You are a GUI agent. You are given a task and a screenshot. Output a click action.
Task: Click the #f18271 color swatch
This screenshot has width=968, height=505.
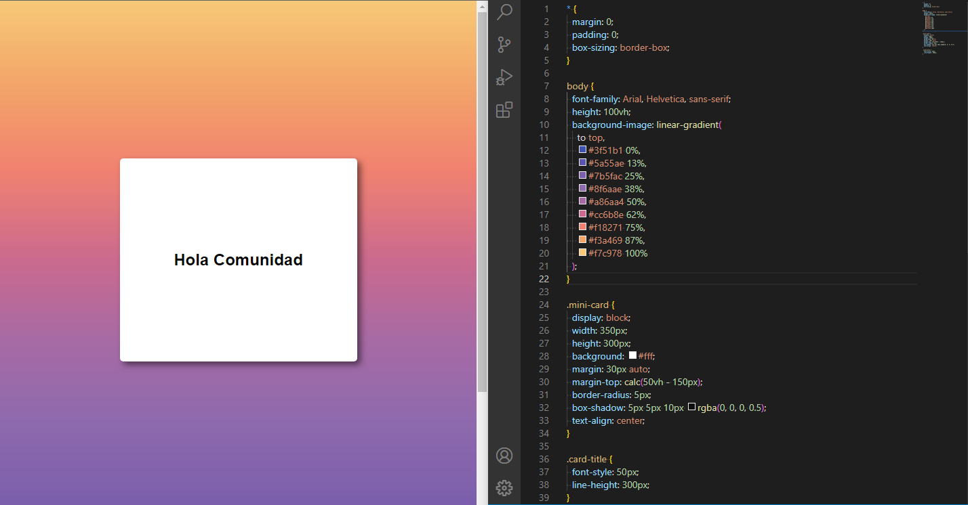pos(583,227)
